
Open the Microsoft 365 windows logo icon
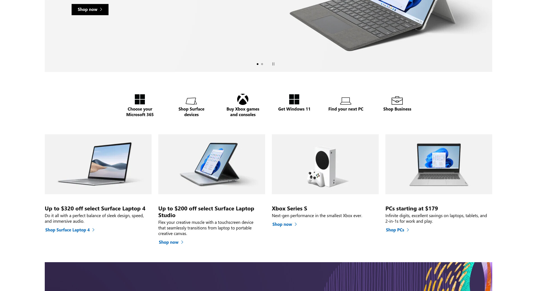click(x=140, y=99)
